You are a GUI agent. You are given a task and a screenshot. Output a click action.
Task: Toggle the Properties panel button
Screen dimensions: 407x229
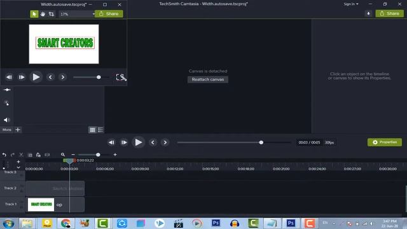(x=384, y=142)
